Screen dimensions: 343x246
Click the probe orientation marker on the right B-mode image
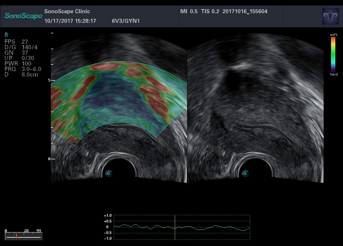[245, 173]
